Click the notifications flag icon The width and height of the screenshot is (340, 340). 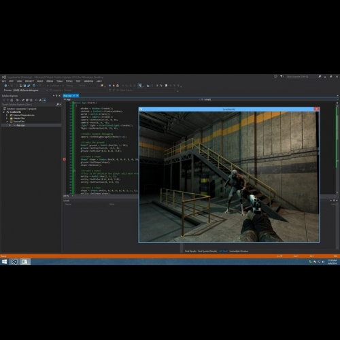(282, 76)
